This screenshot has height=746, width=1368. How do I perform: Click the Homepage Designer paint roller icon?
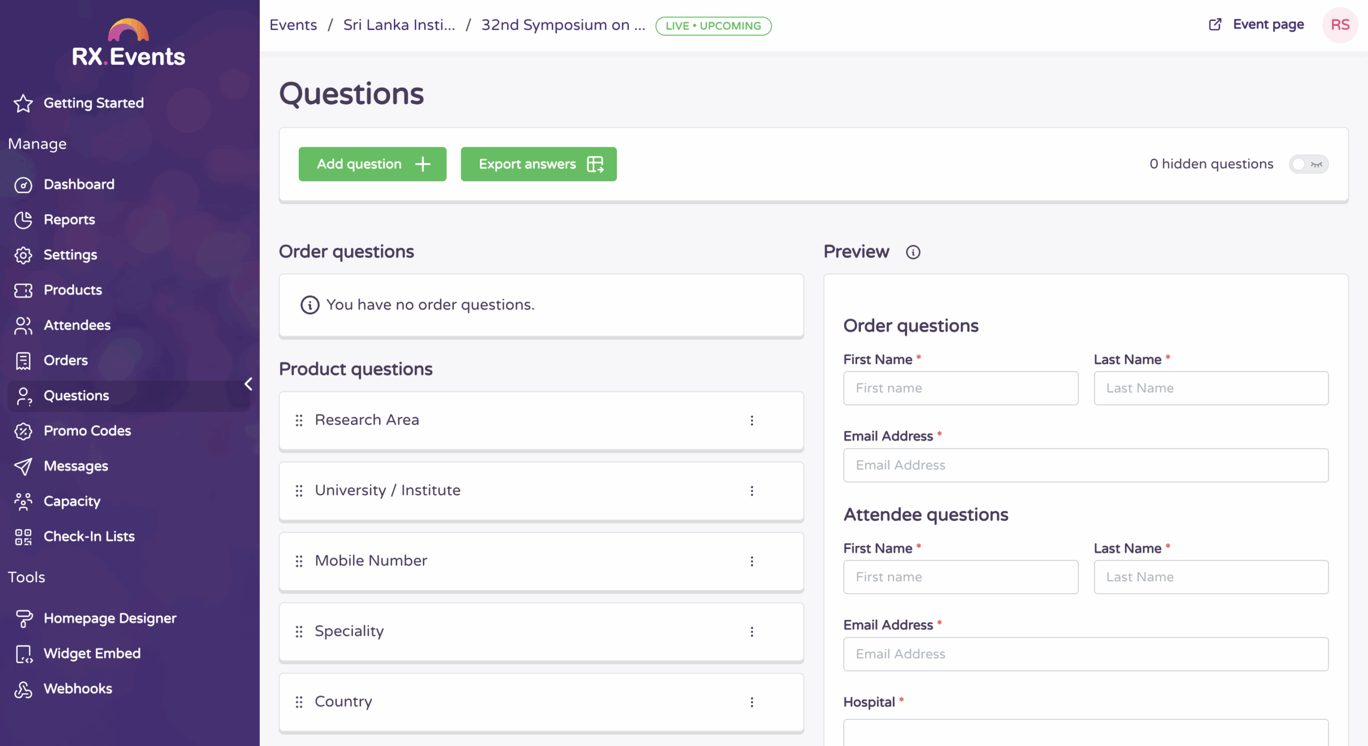23,618
